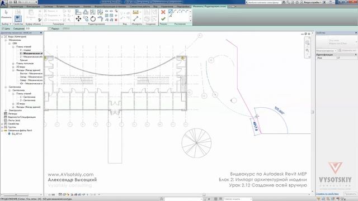Image resolution: width=358 pixels, height=201 pixels.
Task: Click the Save icon in quick access toolbar
Action: 15,2
